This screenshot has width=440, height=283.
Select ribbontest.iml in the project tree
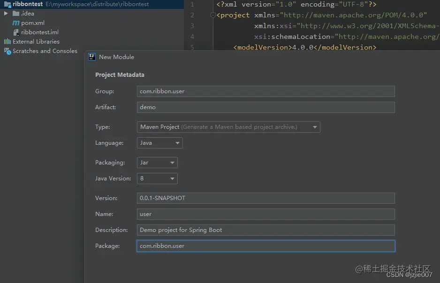(40, 32)
